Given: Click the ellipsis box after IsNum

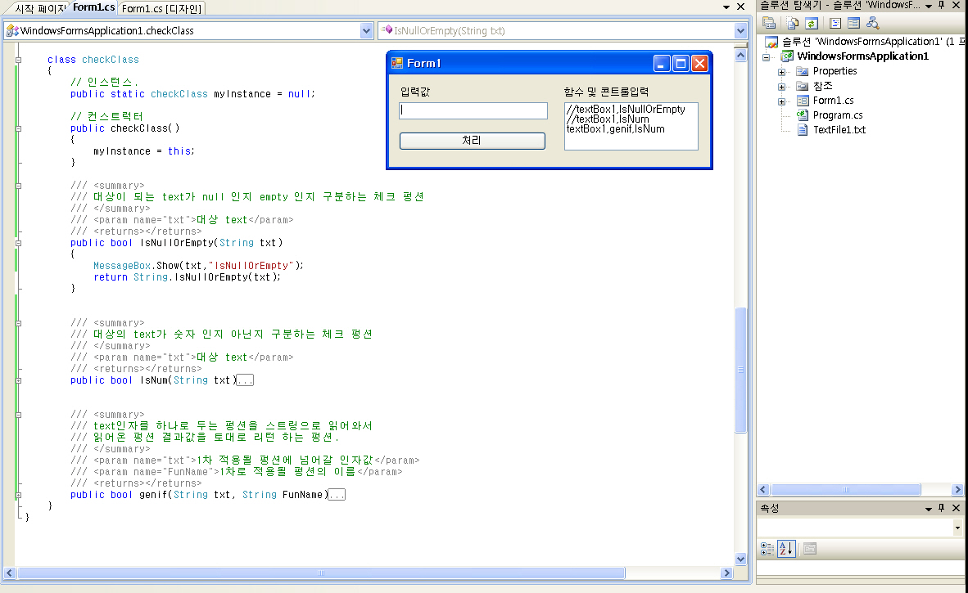Looking at the screenshot, I should 245,380.
